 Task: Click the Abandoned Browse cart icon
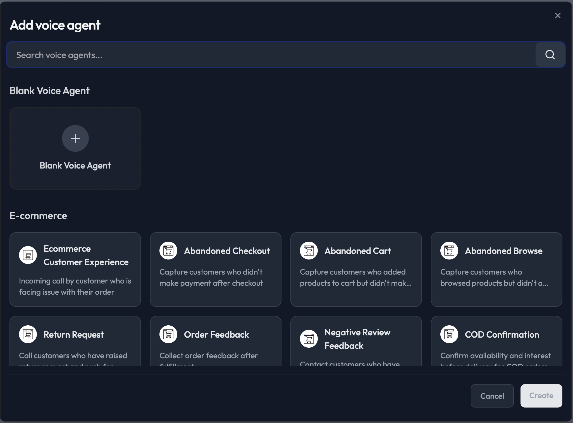[449, 251]
